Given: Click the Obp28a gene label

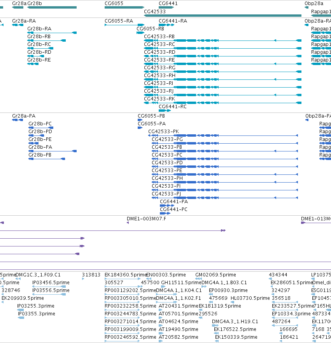Looking at the screenshot, I should click(x=314, y=4).
